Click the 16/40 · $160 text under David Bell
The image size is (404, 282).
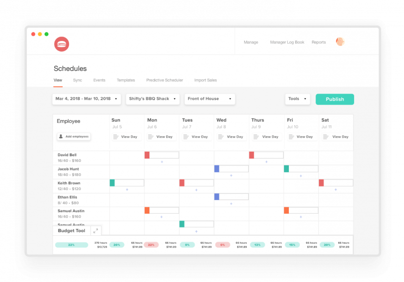(69, 161)
